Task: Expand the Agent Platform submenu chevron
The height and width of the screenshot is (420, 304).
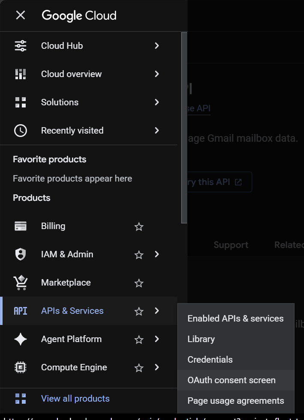Action: (x=157, y=339)
